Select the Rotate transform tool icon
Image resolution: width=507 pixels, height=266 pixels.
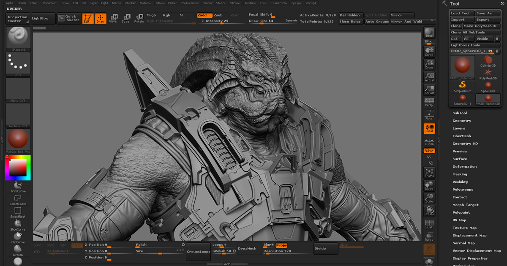tap(139, 18)
